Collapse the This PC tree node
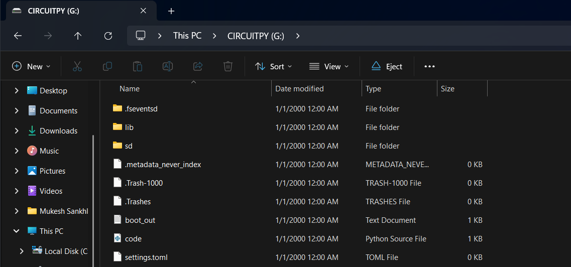Image resolution: width=571 pixels, height=267 pixels. (x=17, y=231)
